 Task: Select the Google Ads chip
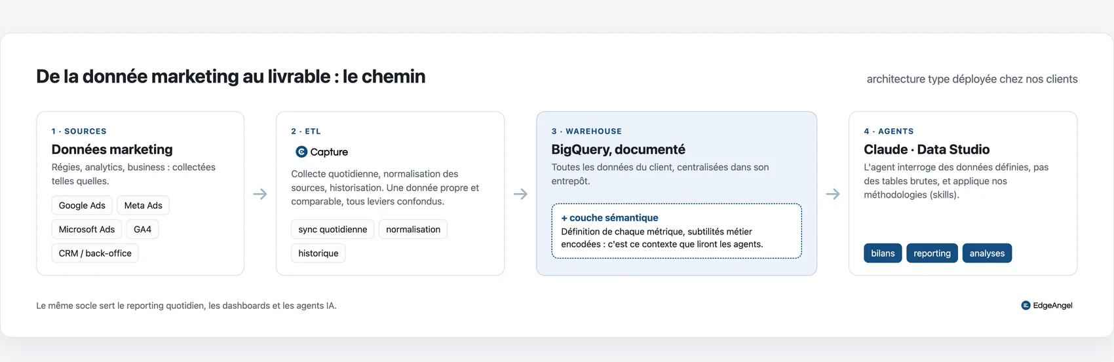pos(82,206)
